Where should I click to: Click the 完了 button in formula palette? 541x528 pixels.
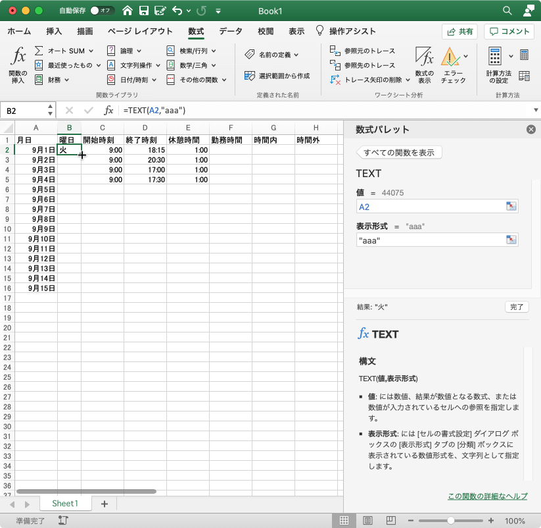517,307
